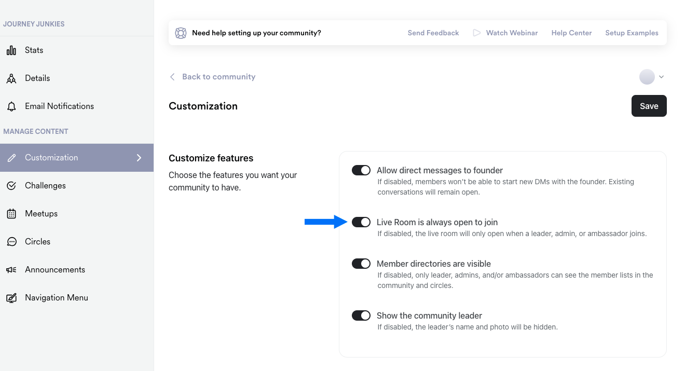Click the Circles chat bubble icon

pyautogui.click(x=11, y=242)
